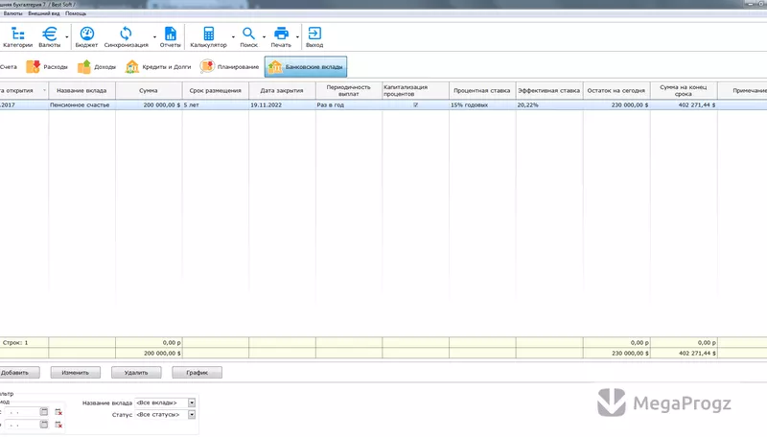Switch to the Доходы tab
Screen dimensions: 767x437
pos(97,66)
